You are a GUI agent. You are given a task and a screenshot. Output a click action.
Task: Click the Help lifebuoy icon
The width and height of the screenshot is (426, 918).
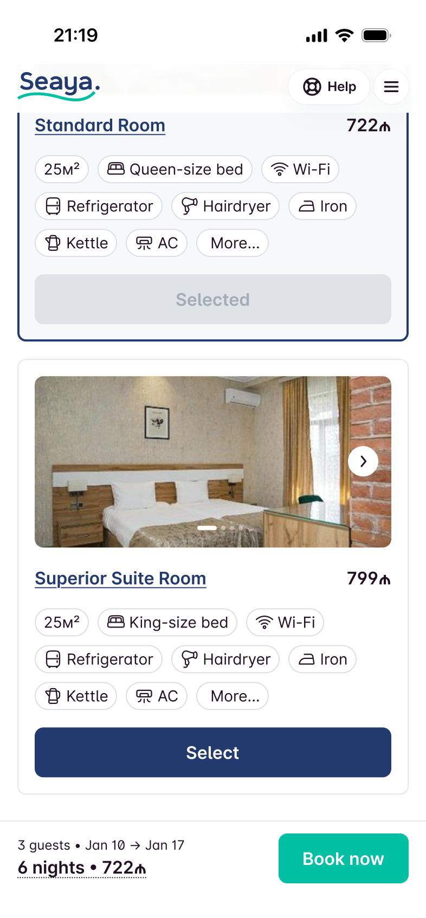pos(312,87)
